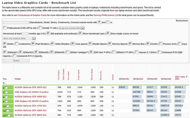This screenshot has width=190, height=118.
Task: Open the Comparison of Graphic Cards link
Action: [x=32, y=15]
